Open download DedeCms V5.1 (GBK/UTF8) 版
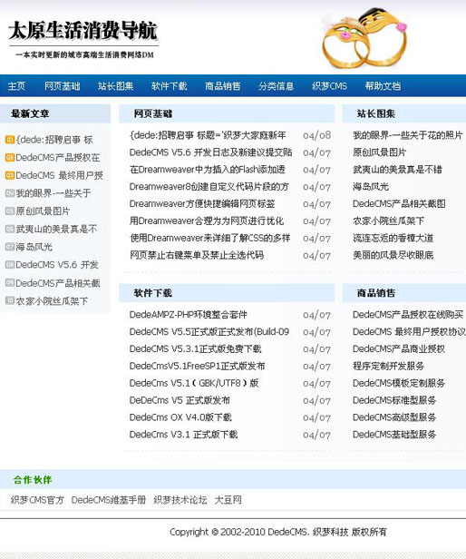This screenshot has width=466, height=559. 194,383
